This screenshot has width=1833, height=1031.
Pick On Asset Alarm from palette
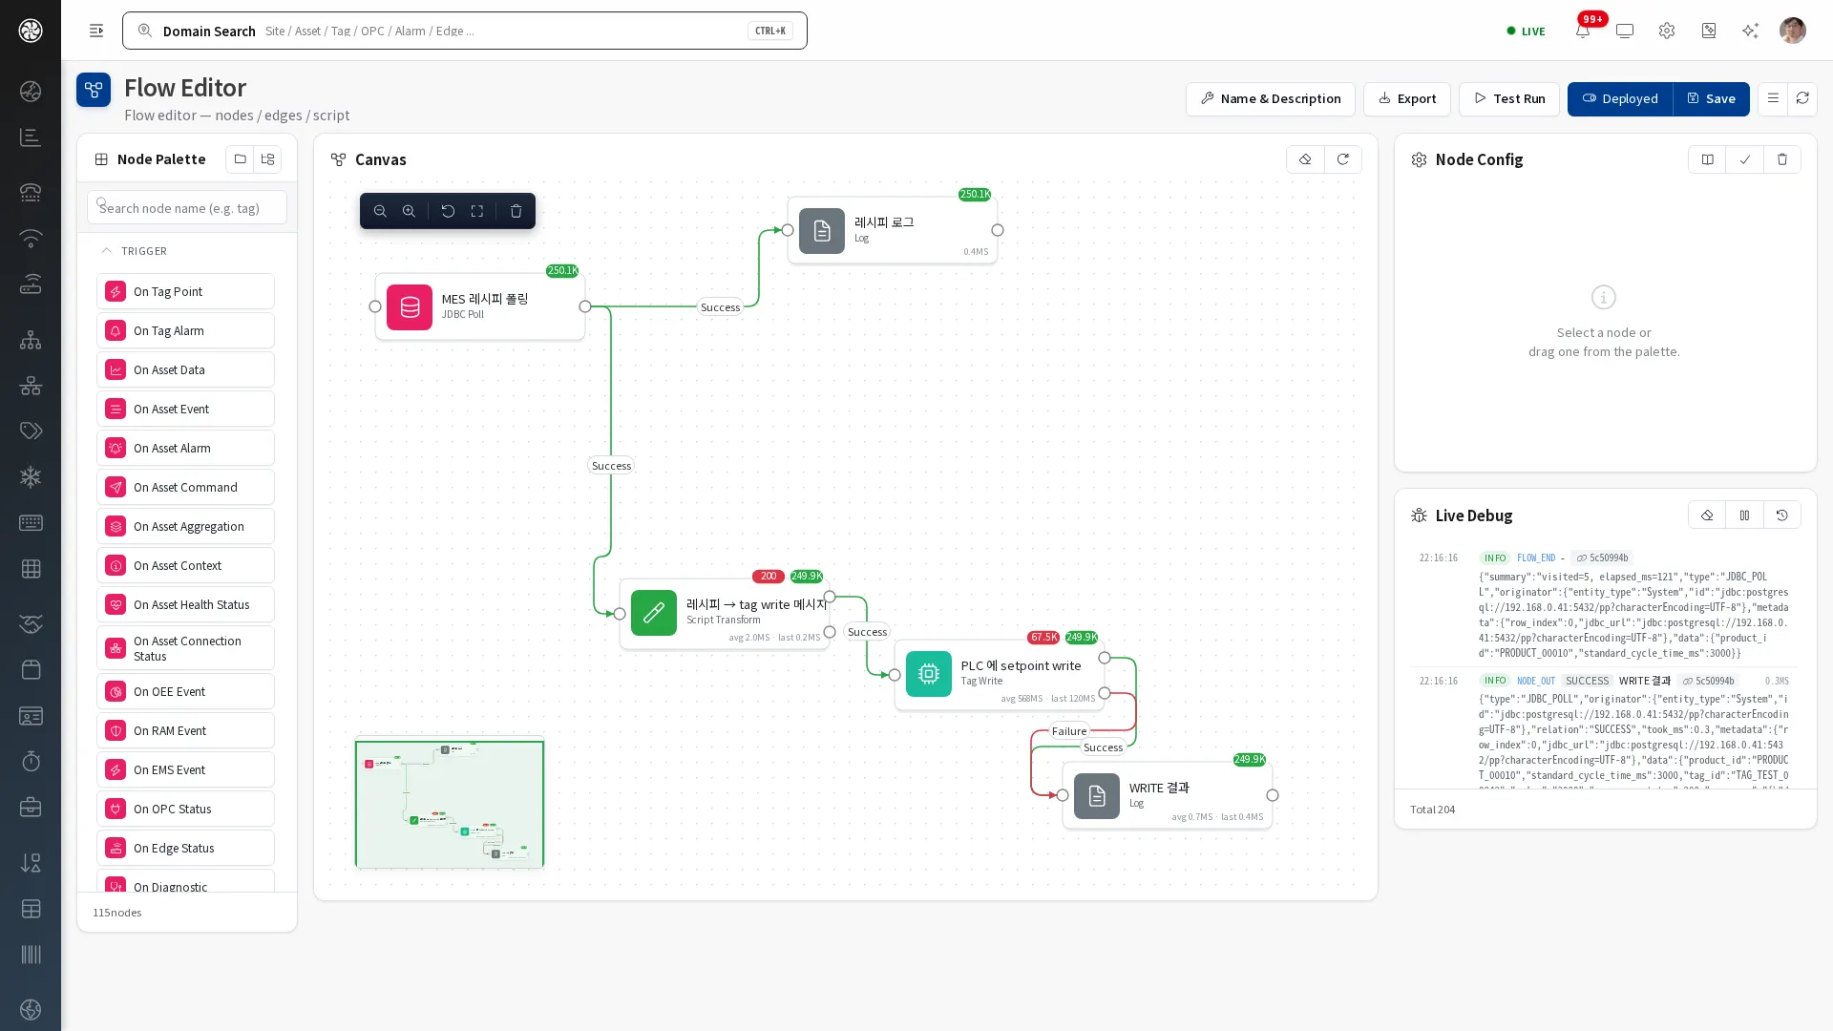185,448
